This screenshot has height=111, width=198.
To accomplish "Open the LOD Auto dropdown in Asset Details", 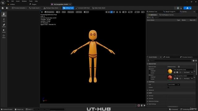I will click(174, 85).
